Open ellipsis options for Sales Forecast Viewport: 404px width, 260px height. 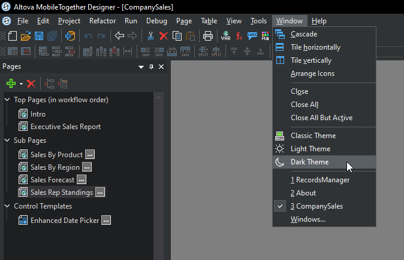[x=82, y=180]
